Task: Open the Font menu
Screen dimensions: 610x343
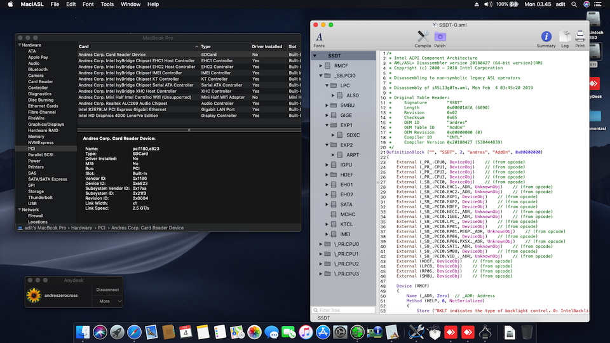Action: 88,4
